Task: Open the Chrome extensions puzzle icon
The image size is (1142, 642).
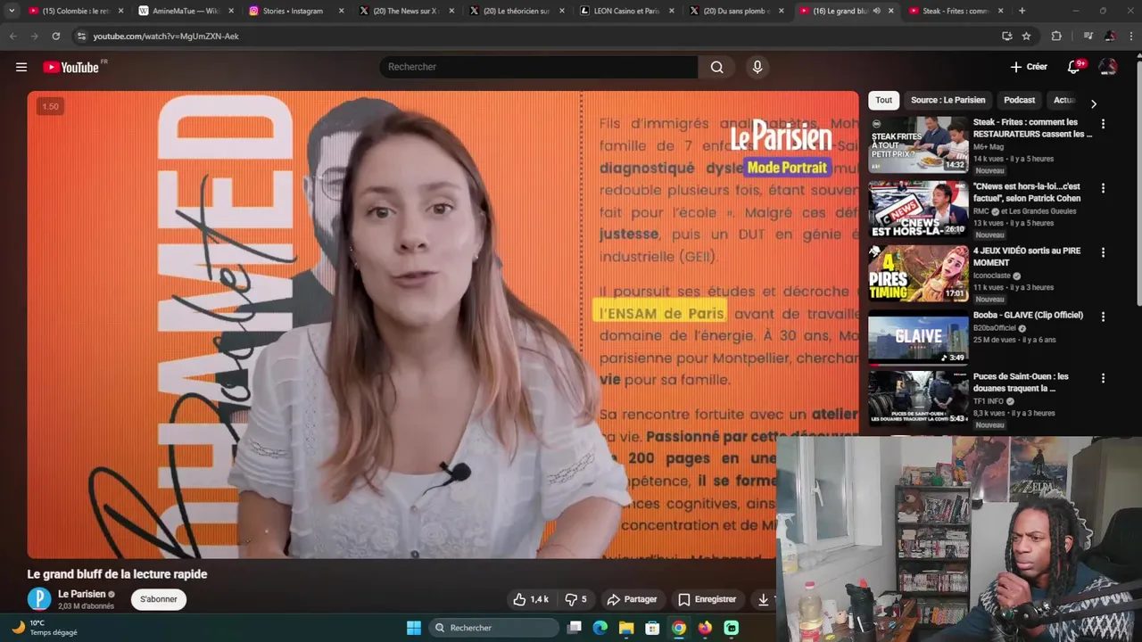Action: pyautogui.click(x=1056, y=36)
